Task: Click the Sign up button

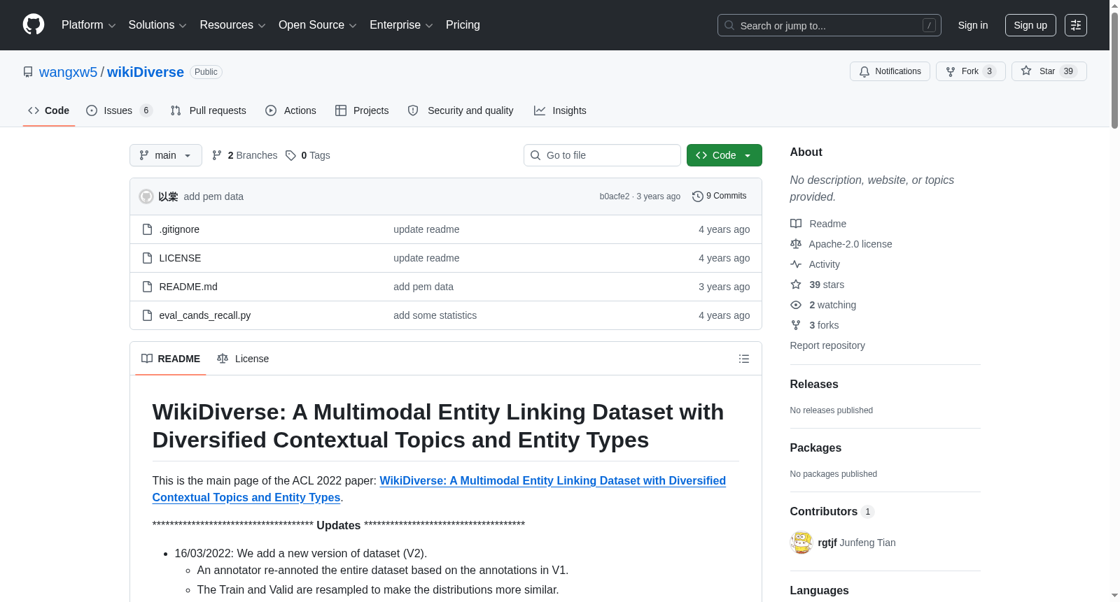Action: click(x=1030, y=25)
